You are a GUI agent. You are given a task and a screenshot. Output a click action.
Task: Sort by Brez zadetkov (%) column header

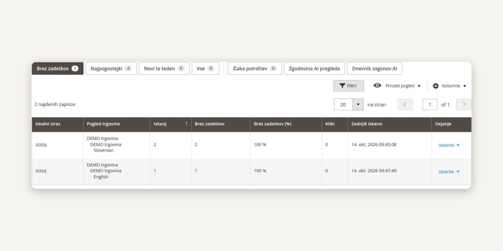coord(286,124)
